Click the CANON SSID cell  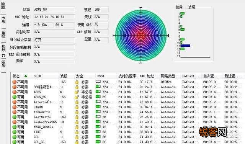[38, 107]
